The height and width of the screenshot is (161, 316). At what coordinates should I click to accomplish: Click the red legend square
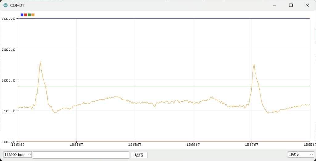(x=26, y=15)
